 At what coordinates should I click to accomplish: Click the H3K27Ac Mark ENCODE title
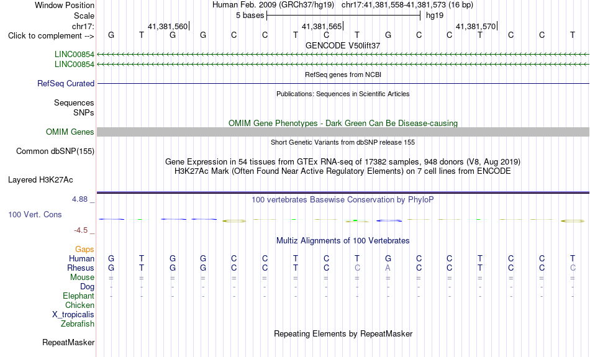343,171
